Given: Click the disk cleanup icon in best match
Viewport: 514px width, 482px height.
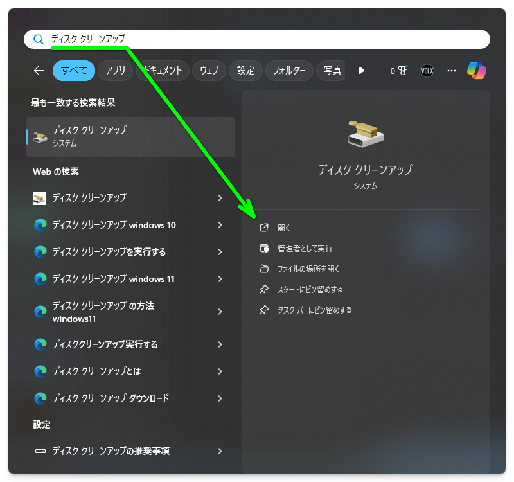Looking at the screenshot, I should pos(40,137).
